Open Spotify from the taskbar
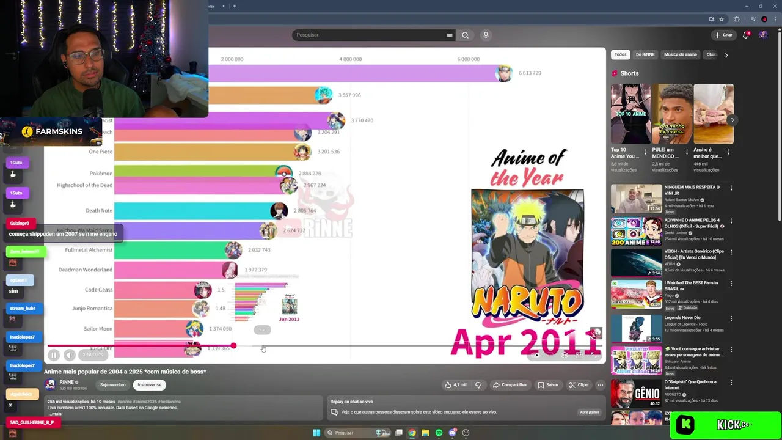Viewport: 782px width, 440px height. (x=439, y=433)
